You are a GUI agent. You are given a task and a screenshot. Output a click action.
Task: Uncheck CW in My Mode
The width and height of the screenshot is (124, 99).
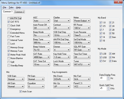pos(101,61)
